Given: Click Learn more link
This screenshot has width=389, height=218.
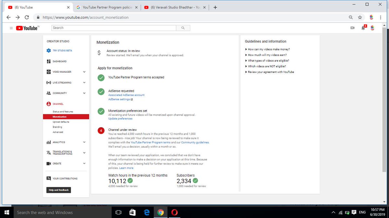Looking at the screenshot, I should pyautogui.click(x=126, y=168).
